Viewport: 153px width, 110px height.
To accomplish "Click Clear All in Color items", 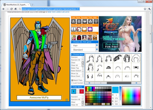I will point(78,105).
